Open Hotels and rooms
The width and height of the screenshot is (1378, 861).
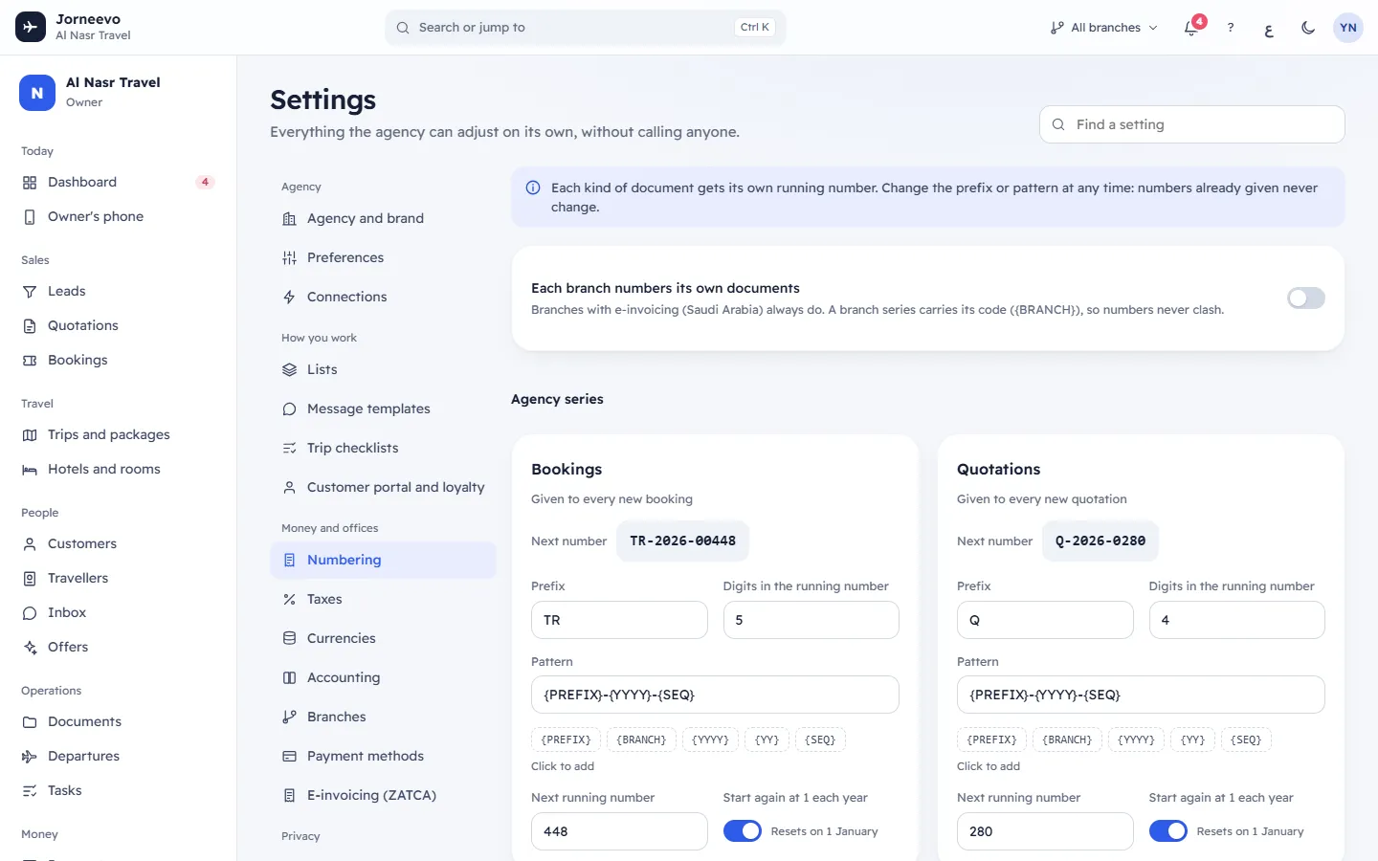pos(118,469)
